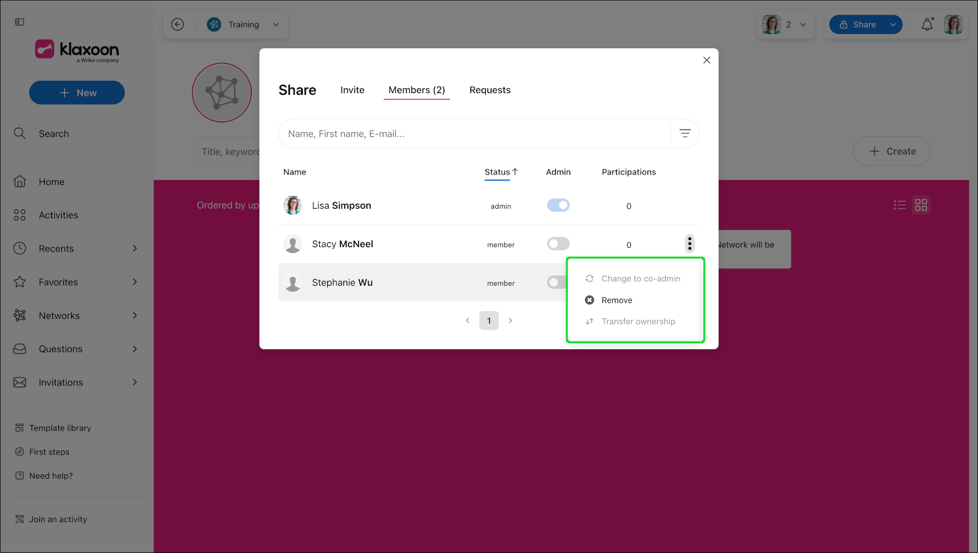Click the network avatar image
Image resolution: width=978 pixels, height=553 pixels.
point(221,93)
